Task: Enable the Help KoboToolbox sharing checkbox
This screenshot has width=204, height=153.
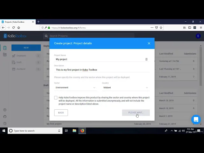Action: pos(56,98)
